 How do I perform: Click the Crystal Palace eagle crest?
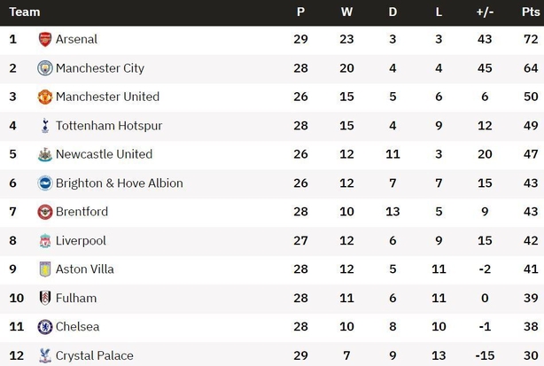[45, 355]
